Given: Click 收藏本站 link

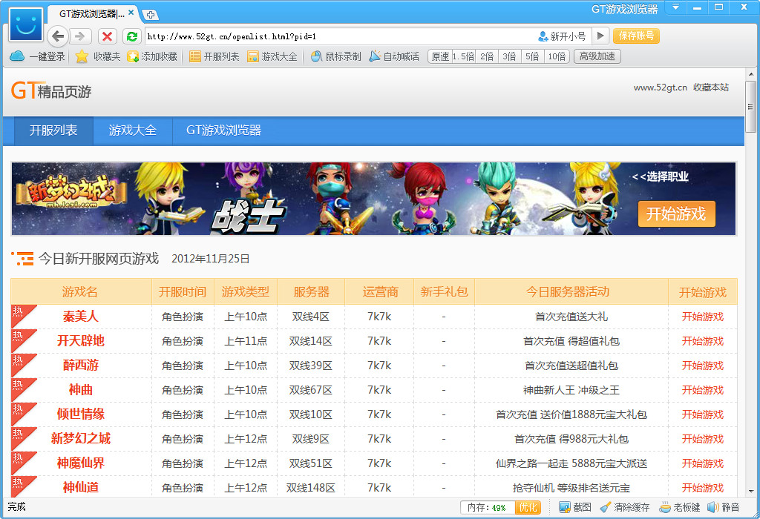Looking at the screenshot, I should tap(711, 87).
